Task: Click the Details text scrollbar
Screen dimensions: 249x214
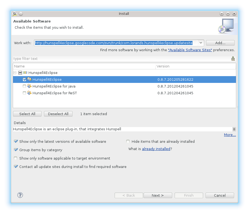Action: (x=234, y=129)
